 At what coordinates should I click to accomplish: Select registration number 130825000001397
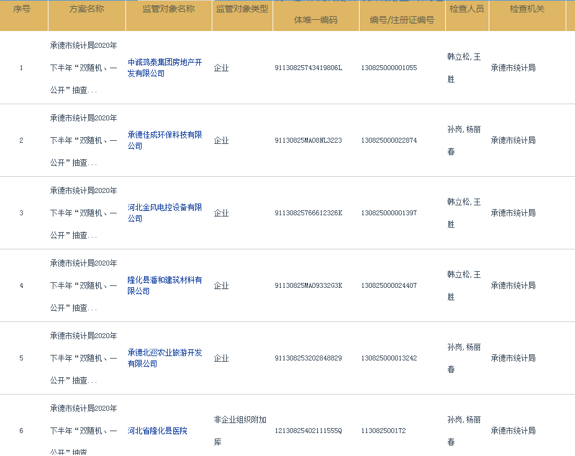(x=389, y=213)
